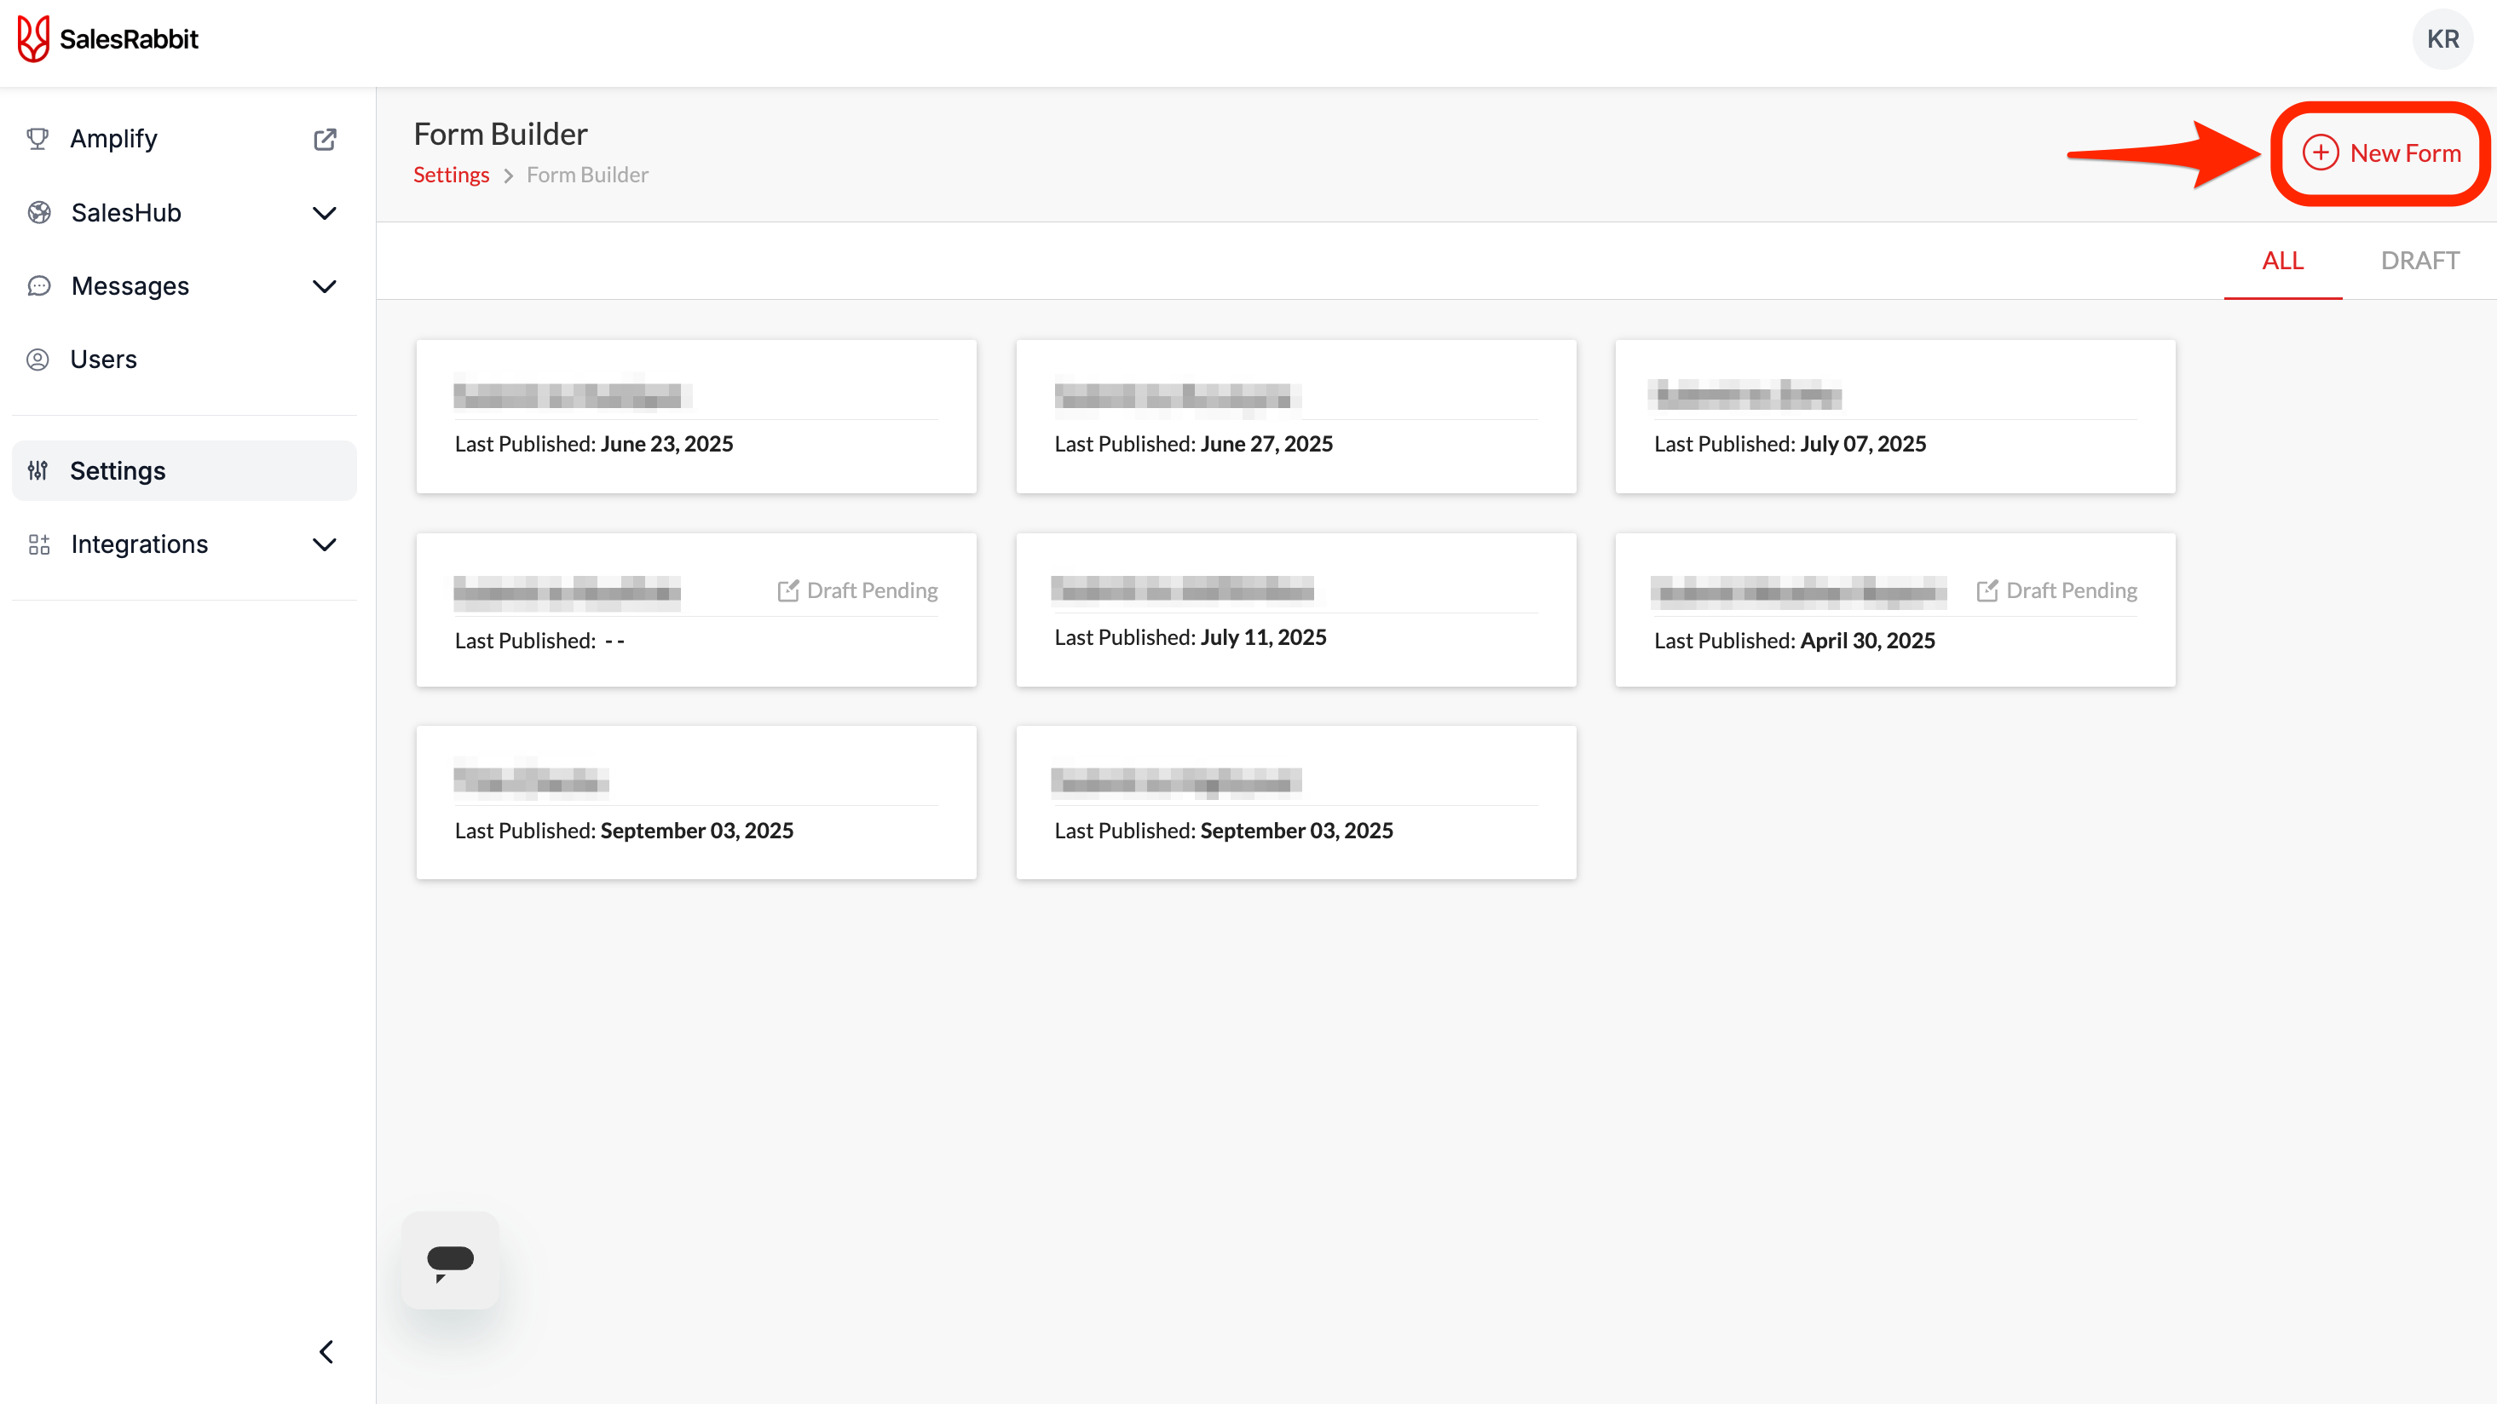Image resolution: width=2497 pixels, height=1404 pixels.
Task: Expand the SalesHub menu chevron
Action: [325, 213]
